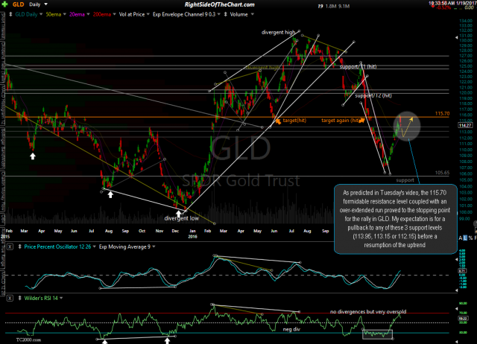
Task: Click the 'target(hit)' orange annotation
Action: pos(294,121)
